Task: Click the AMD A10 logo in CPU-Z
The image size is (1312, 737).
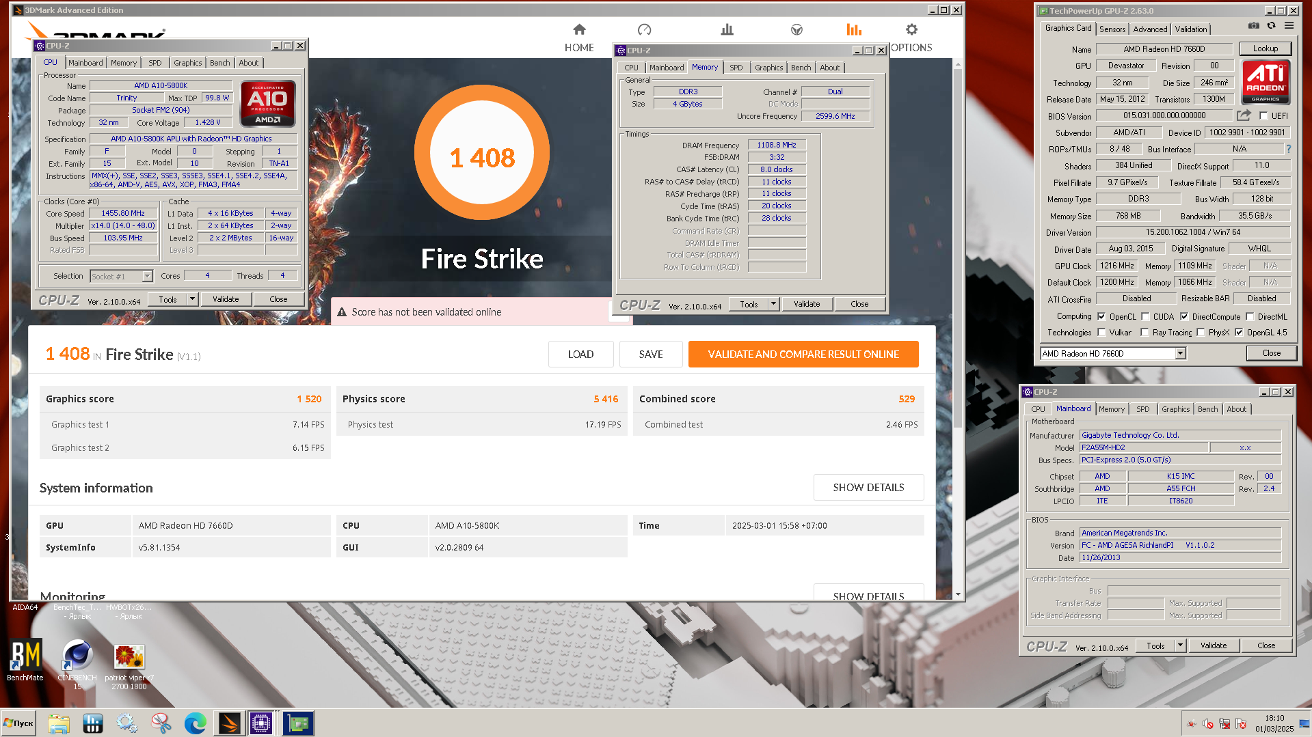Action: coord(267,104)
